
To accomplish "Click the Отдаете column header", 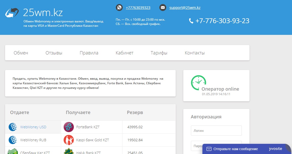I will (x=20, y=113).
